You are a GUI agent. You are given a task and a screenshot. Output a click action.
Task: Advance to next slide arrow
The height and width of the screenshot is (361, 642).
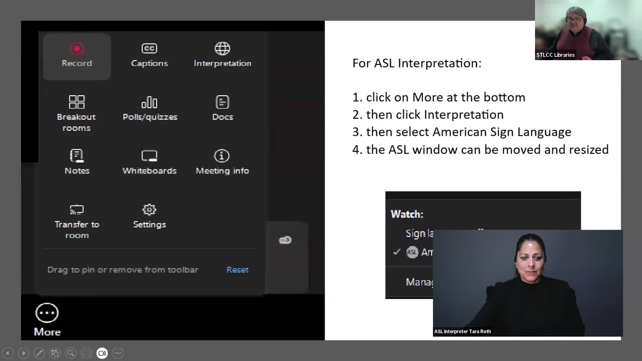coord(23,353)
